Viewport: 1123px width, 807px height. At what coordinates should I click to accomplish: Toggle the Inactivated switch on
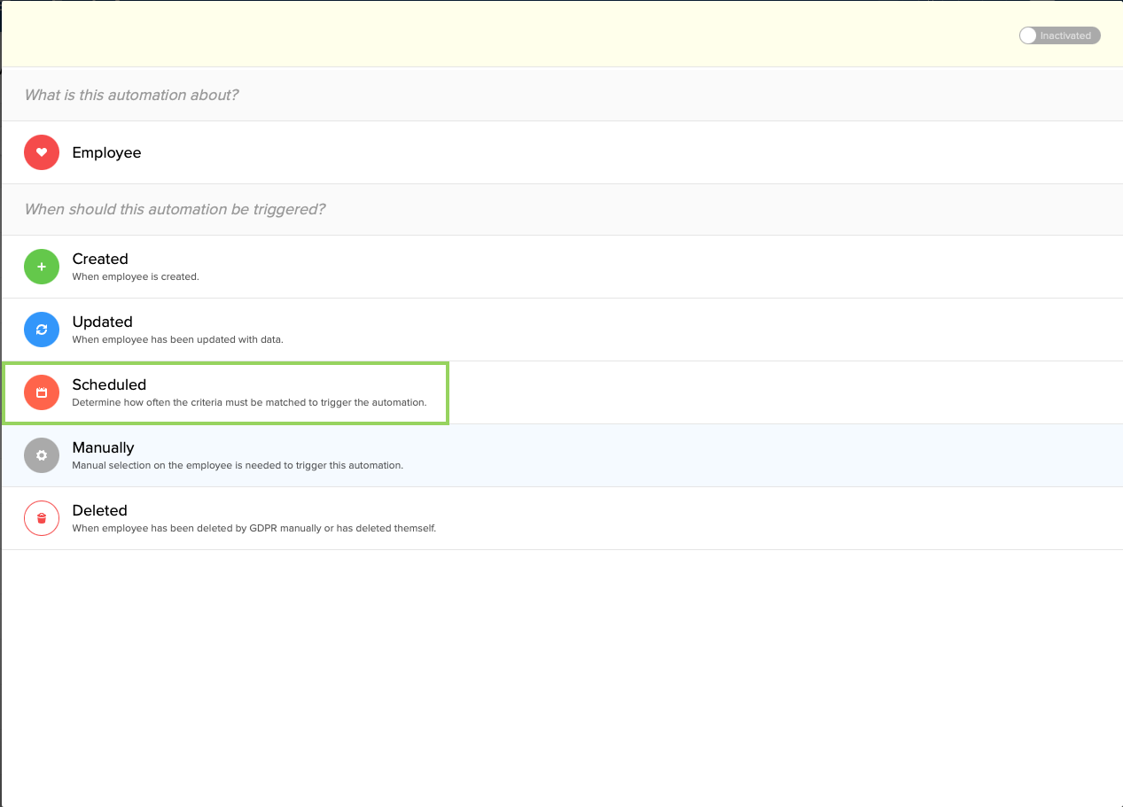1059,35
